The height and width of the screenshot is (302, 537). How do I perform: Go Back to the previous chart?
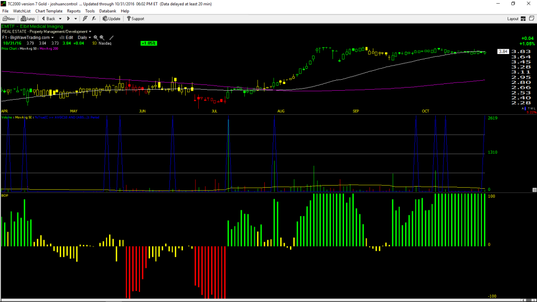pyautogui.click(x=49, y=19)
